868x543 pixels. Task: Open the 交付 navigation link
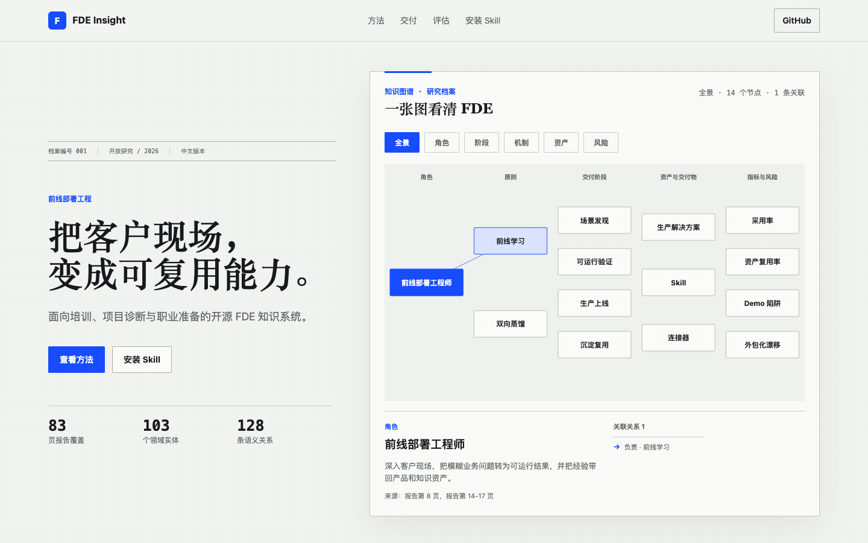tap(409, 21)
